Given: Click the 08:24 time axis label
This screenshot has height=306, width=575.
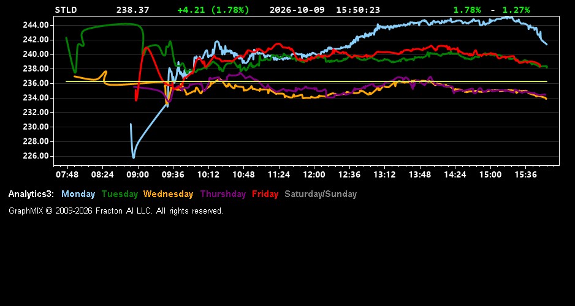Looking at the screenshot, I should point(102,175).
